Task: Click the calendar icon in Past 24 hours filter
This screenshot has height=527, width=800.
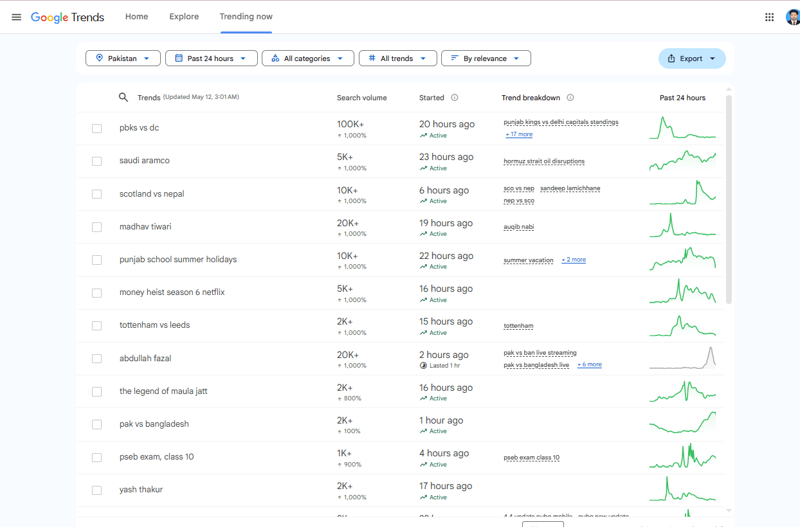Action: point(179,58)
